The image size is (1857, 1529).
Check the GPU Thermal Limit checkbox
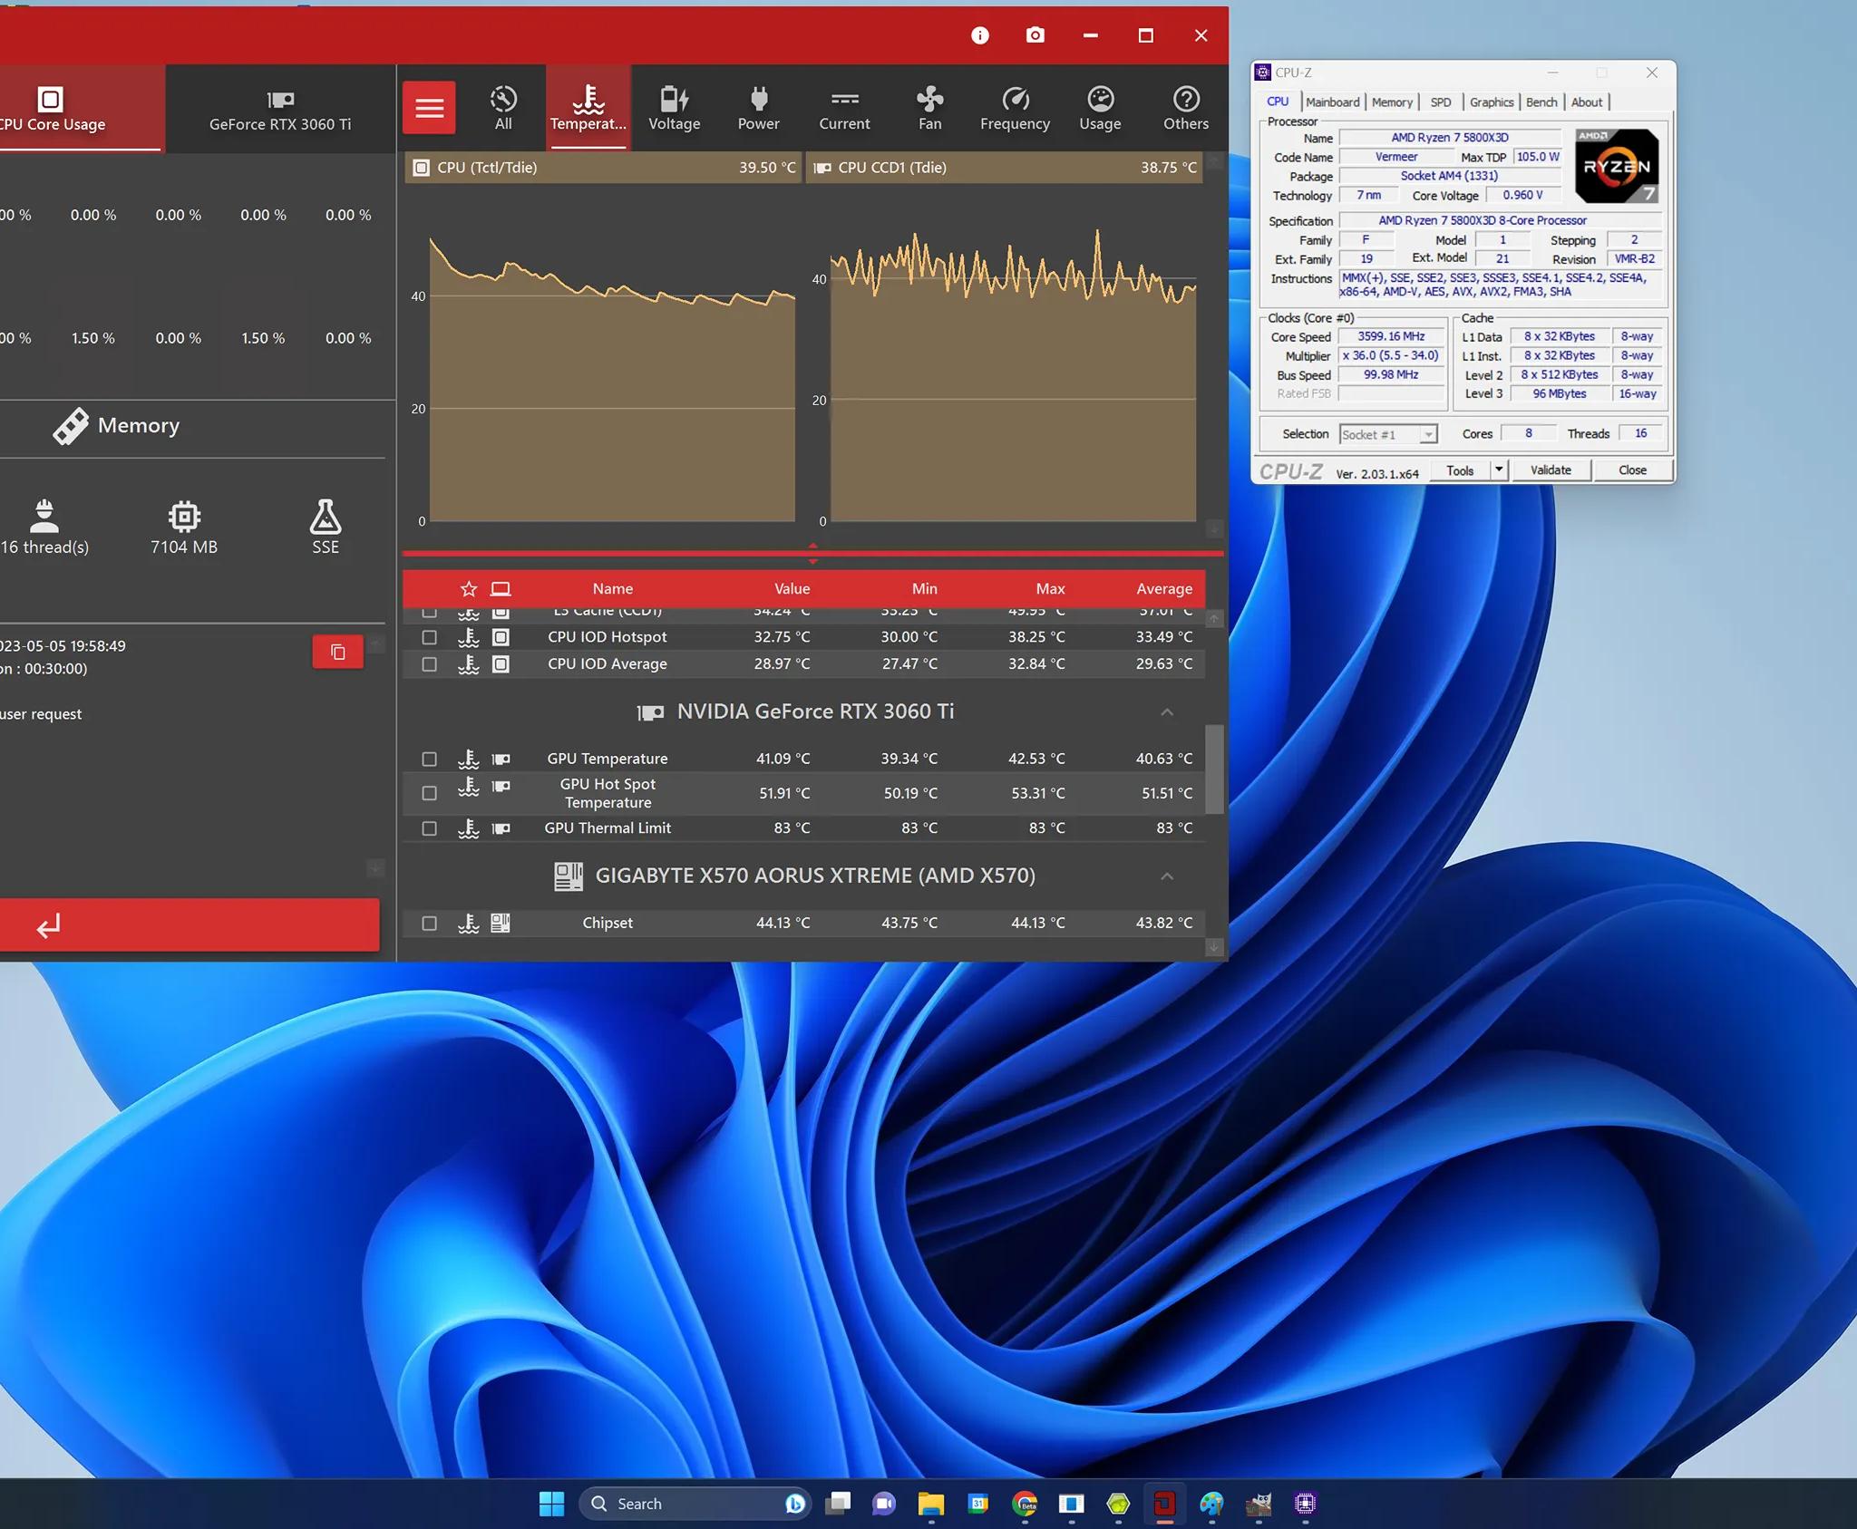coord(430,828)
